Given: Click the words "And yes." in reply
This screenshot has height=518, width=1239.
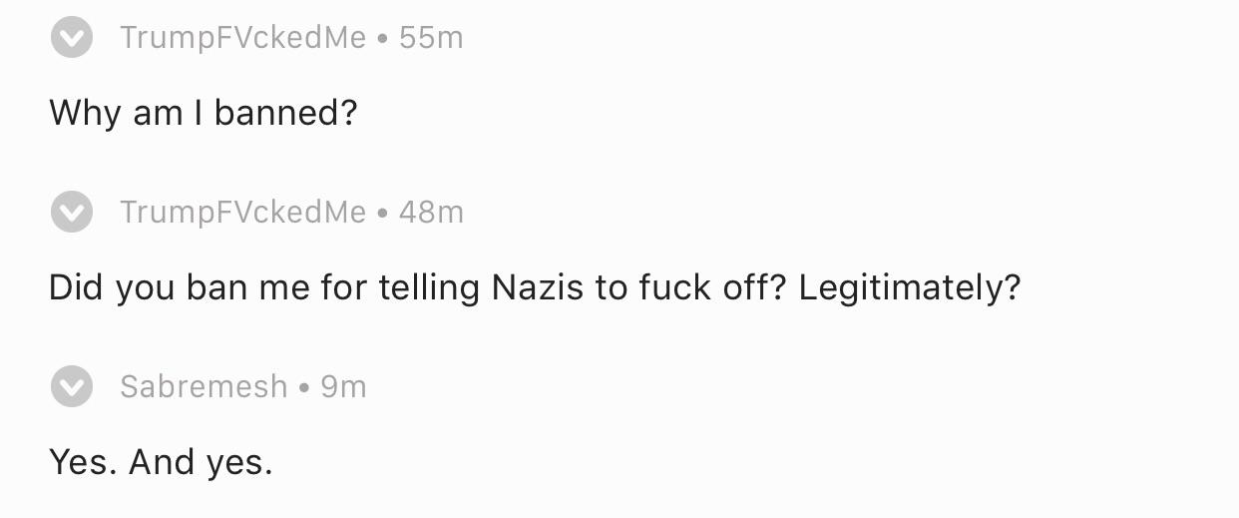Looking at the screenshot, I should pos(201,462).
